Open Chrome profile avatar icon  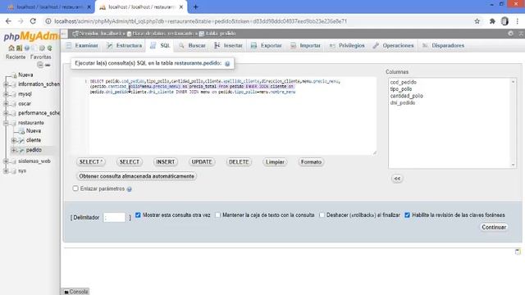coord(505,21)
